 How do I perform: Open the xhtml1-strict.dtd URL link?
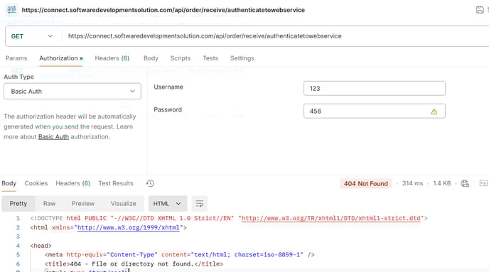pos(331,219)
